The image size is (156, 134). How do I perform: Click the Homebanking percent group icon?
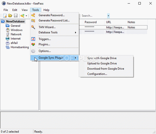pyautogui.click(x=8, y=47)
